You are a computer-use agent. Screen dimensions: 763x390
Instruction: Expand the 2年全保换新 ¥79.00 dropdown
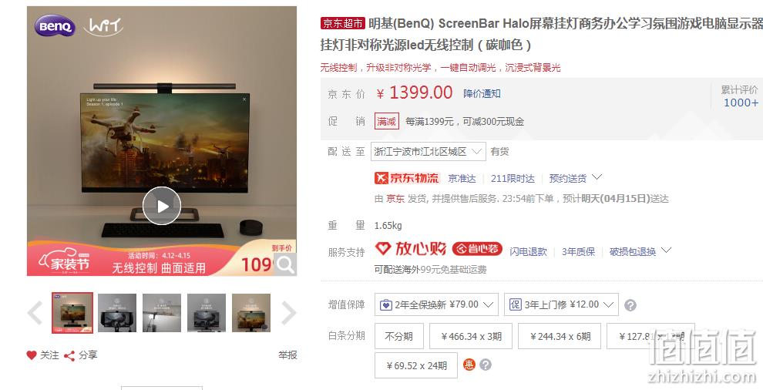(436, 304)
